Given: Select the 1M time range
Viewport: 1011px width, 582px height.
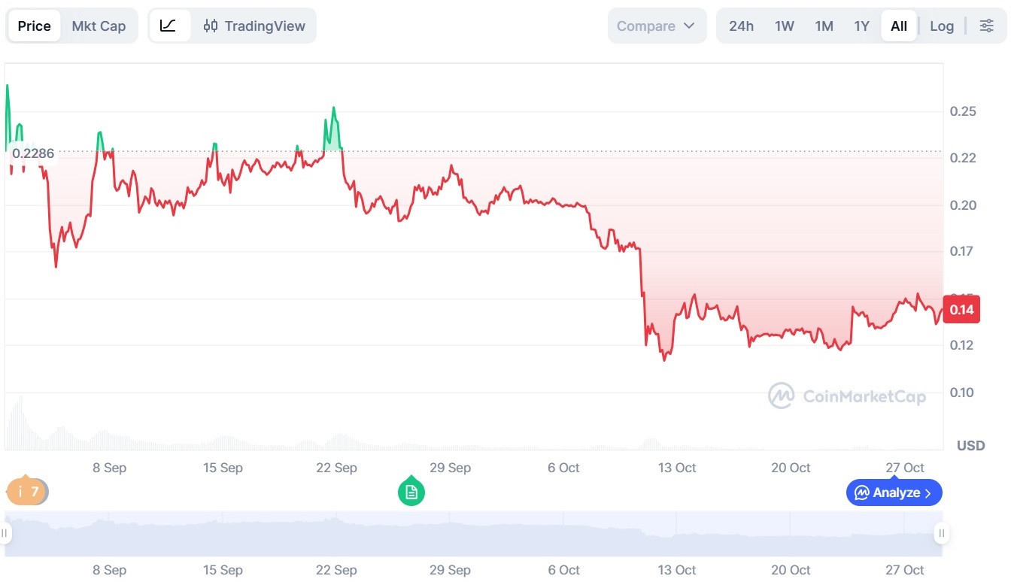Looking at the screenshot, I should pos(824,26).
